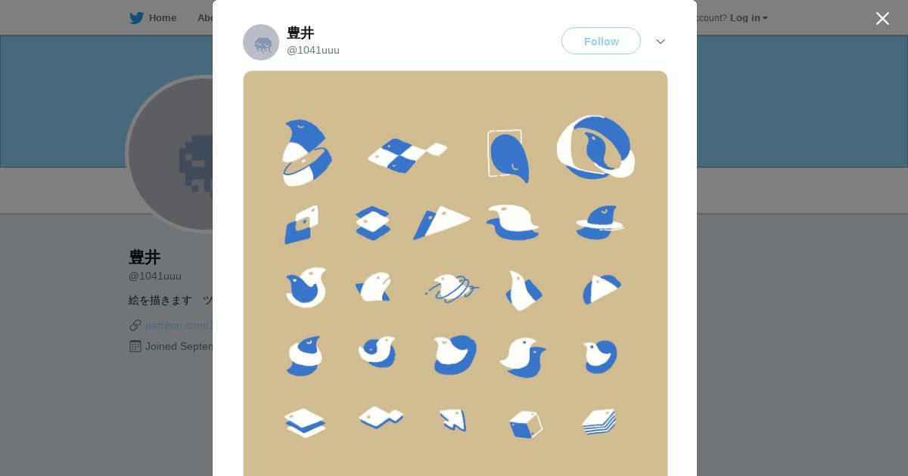The height and width of the screenshot is (476, 908).
Task: Open the @1041uuu handle in tweet header
Action: click(x=313, y=51)
